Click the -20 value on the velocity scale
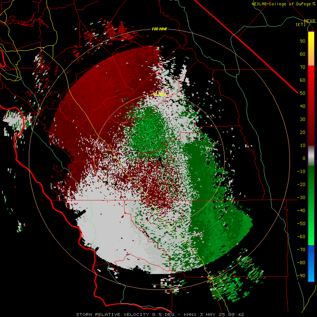The image size is (317, 317). [x=301, y=185]
